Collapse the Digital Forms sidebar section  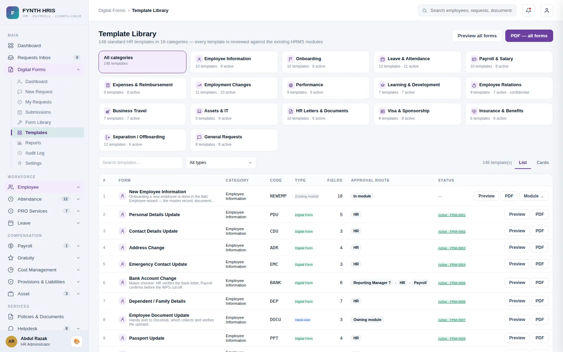click(78, 70)
